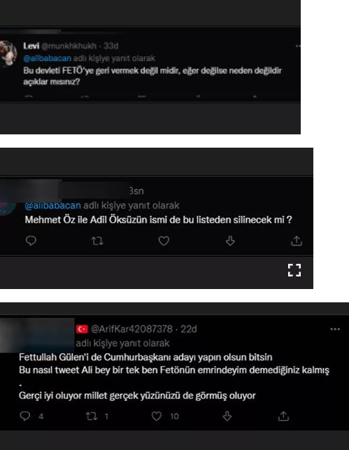This screenshot has height=450, width=349.
Task: Reply to the Mehmet Öz tweet
Action: (x=31, y=241)
